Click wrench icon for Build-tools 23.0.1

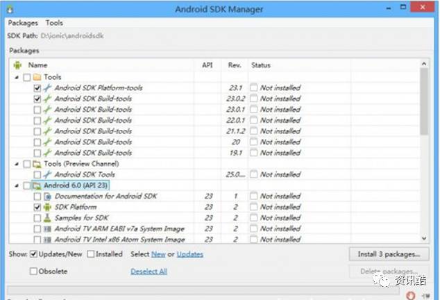pyautogui.click(x=47, y=110)
